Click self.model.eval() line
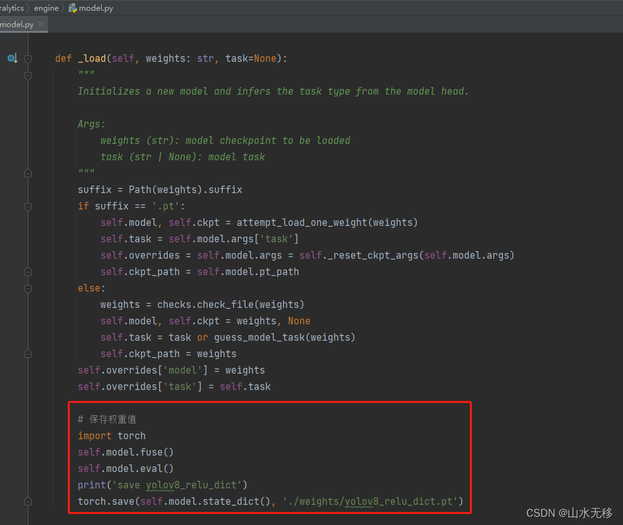 click(x=126, y=469)
